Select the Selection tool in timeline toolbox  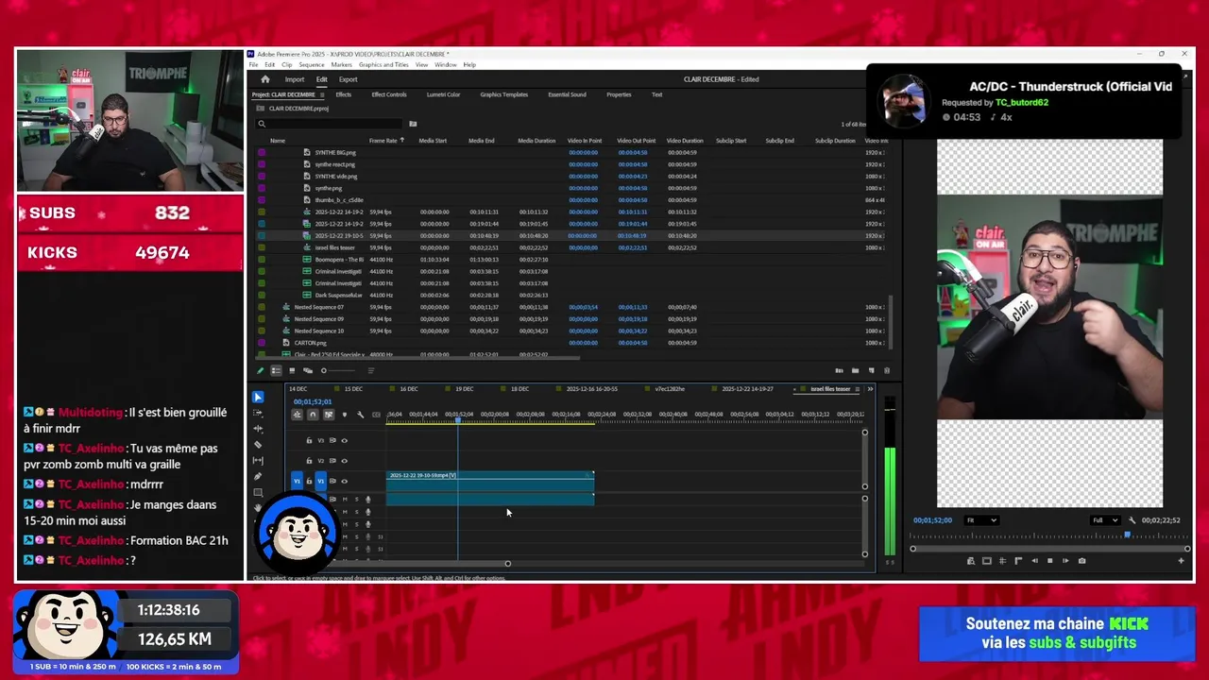[x=258, y=398]
